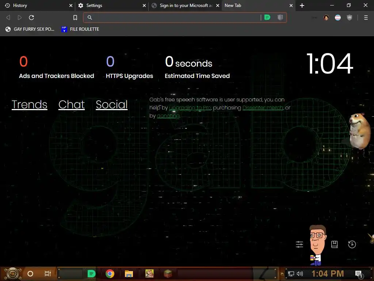Open the Shields icon in address bar
This screenshot has height=281, width=374.
(x=280, y=18)
